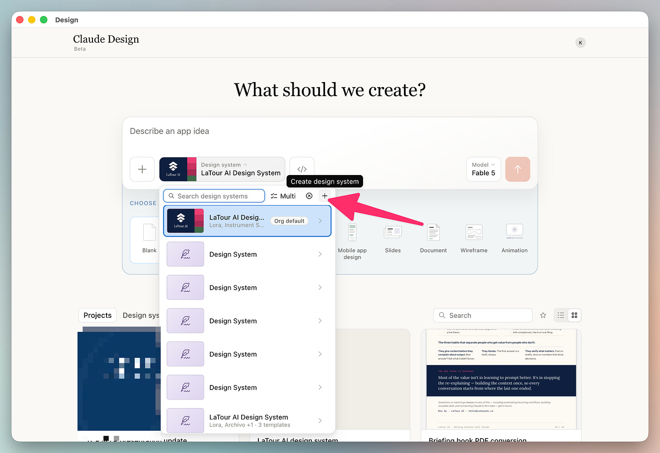Screen dimensions: 660x453
Task: Switch to the Projects tab
Action: coord(97,315)
